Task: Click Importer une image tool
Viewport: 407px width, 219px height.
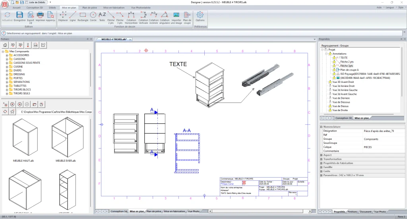Action: pyautogui.click(x=176, y=18)
